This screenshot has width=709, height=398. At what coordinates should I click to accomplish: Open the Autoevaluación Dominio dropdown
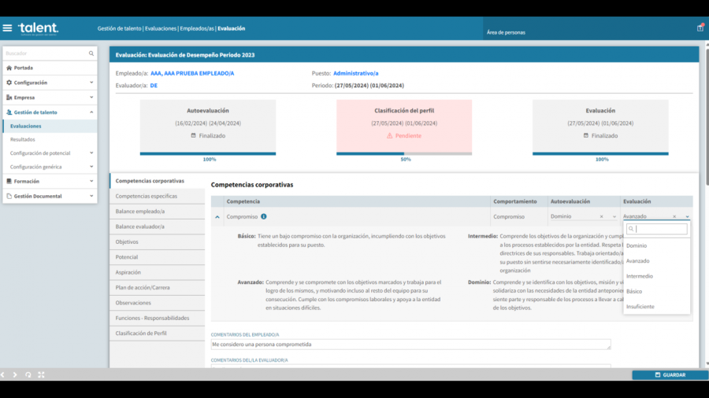coord(614,216)
